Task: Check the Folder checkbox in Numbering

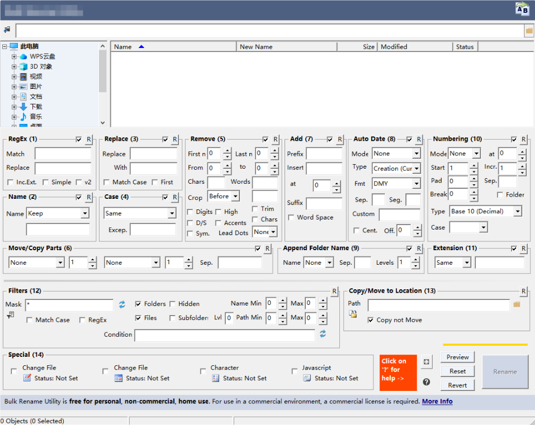Action: (500, 194)
